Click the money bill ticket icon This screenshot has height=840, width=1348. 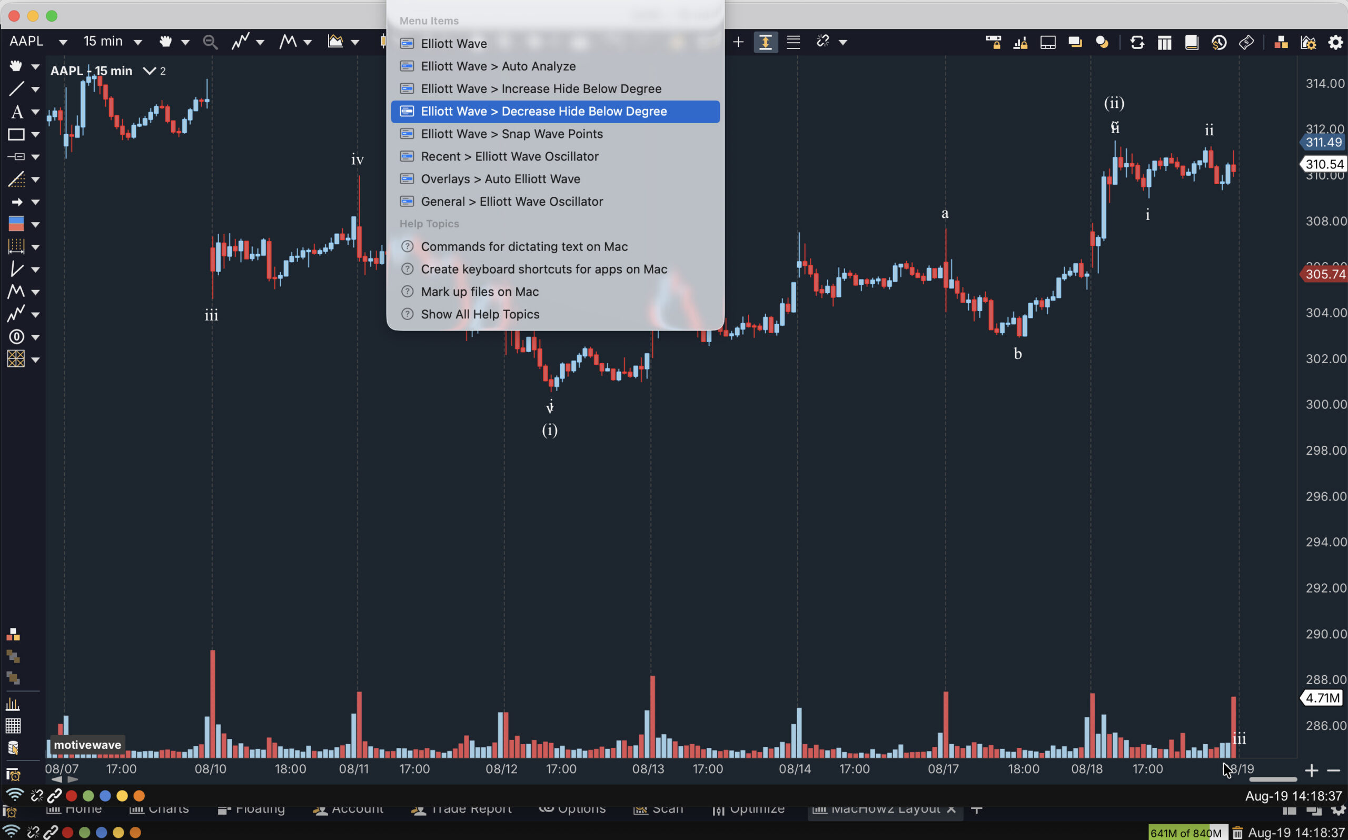pyautogui.click(x=1246, y=42)
